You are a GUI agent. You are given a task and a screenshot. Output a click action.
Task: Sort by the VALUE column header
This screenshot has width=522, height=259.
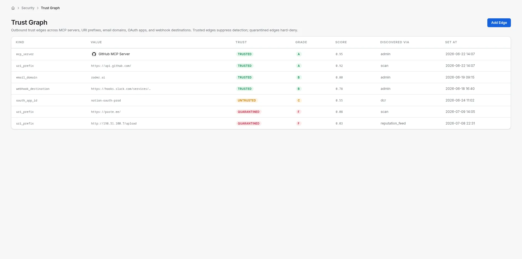[x=96, y=42]
